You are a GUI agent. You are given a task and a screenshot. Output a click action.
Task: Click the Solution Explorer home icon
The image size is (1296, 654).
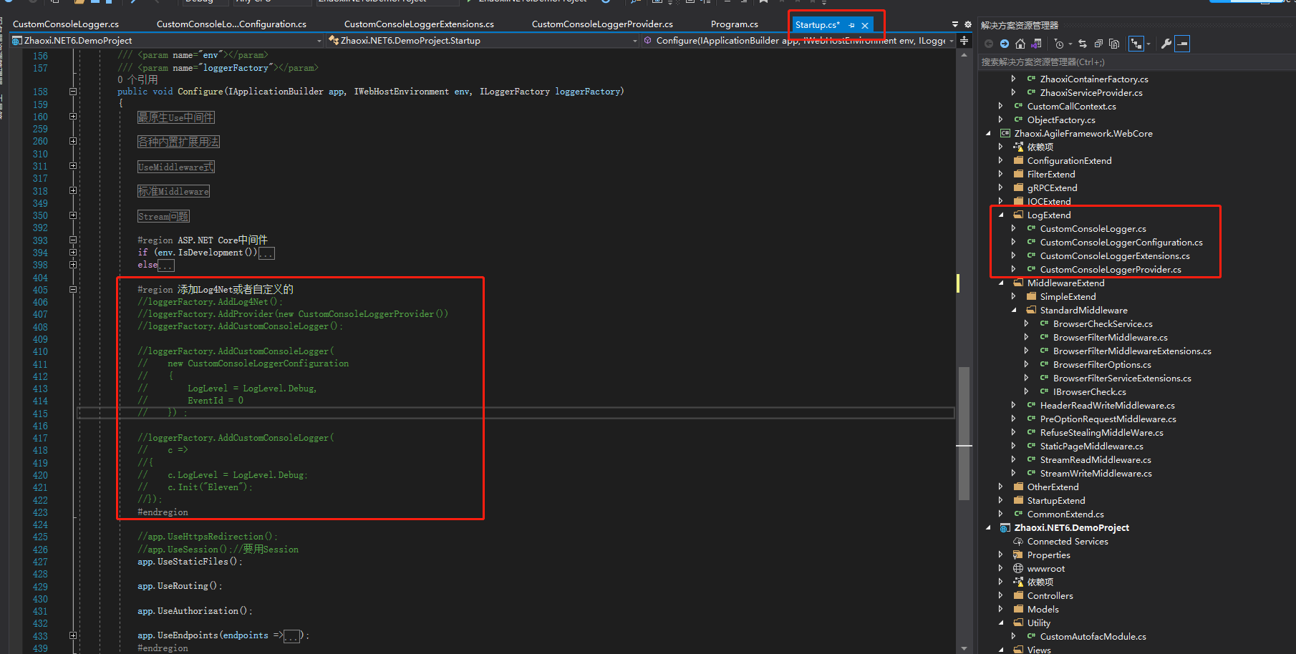(x=1020, y=44)
